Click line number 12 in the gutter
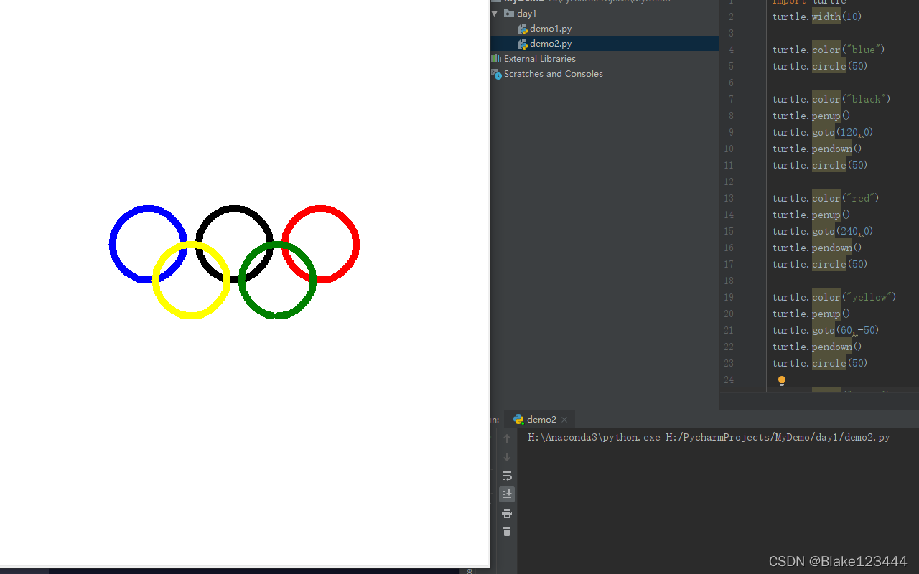 tap(729, 182)
